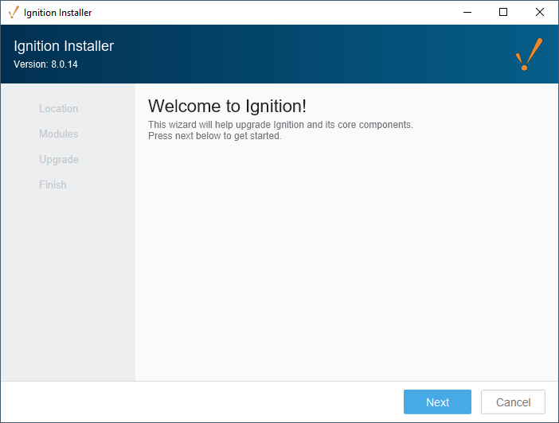The image size is (559, 423).
Task: Click the Ignition title bar app icon
Action: coord(14,13)
